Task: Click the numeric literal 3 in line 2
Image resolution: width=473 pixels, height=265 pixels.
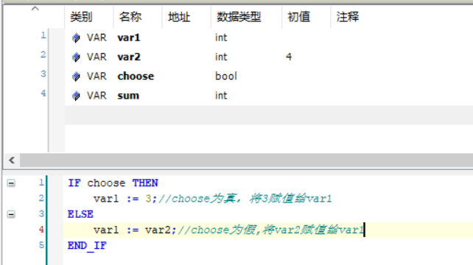Action: [148, 199]
